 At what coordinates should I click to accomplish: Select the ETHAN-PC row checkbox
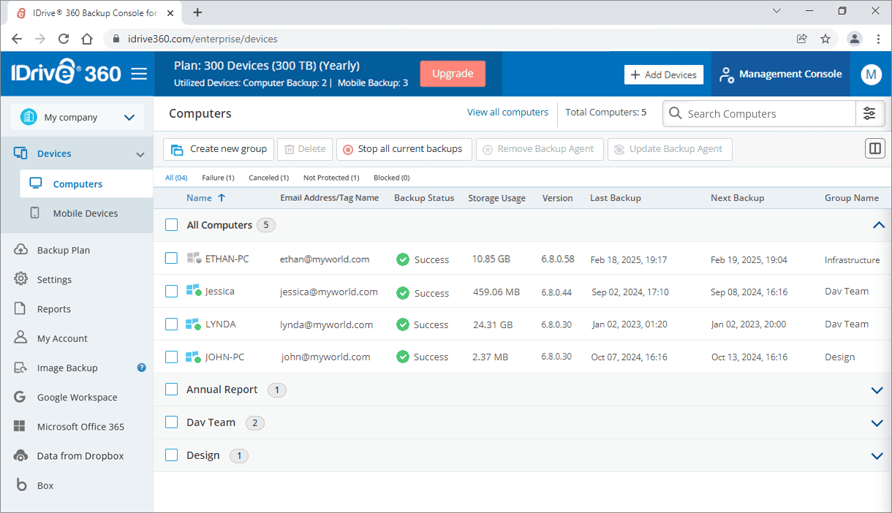coord(171,258)
